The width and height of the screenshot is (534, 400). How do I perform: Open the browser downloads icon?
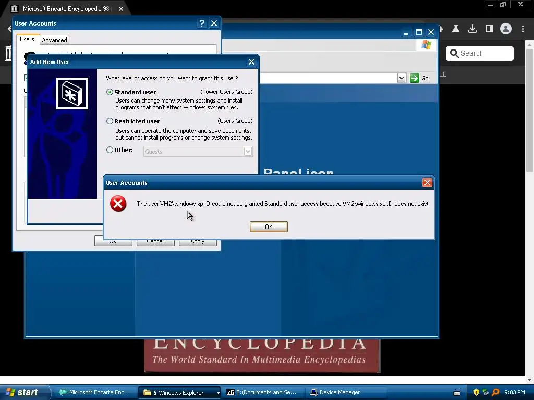(472, 29)
